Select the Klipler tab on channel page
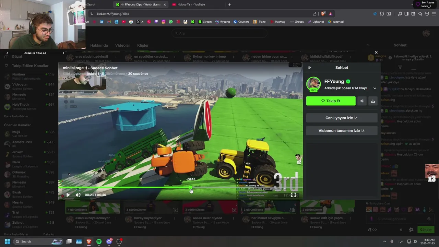The width and height of the screenshot is (439, 247). pyautogui.click(x=143, y=45)
